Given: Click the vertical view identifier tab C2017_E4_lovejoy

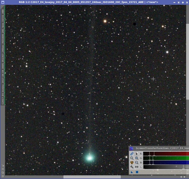Looking at the screenshot, I should [3, 57].
